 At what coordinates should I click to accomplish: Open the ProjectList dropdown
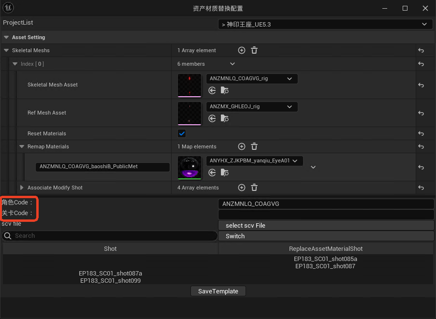(x=325, y=24)
